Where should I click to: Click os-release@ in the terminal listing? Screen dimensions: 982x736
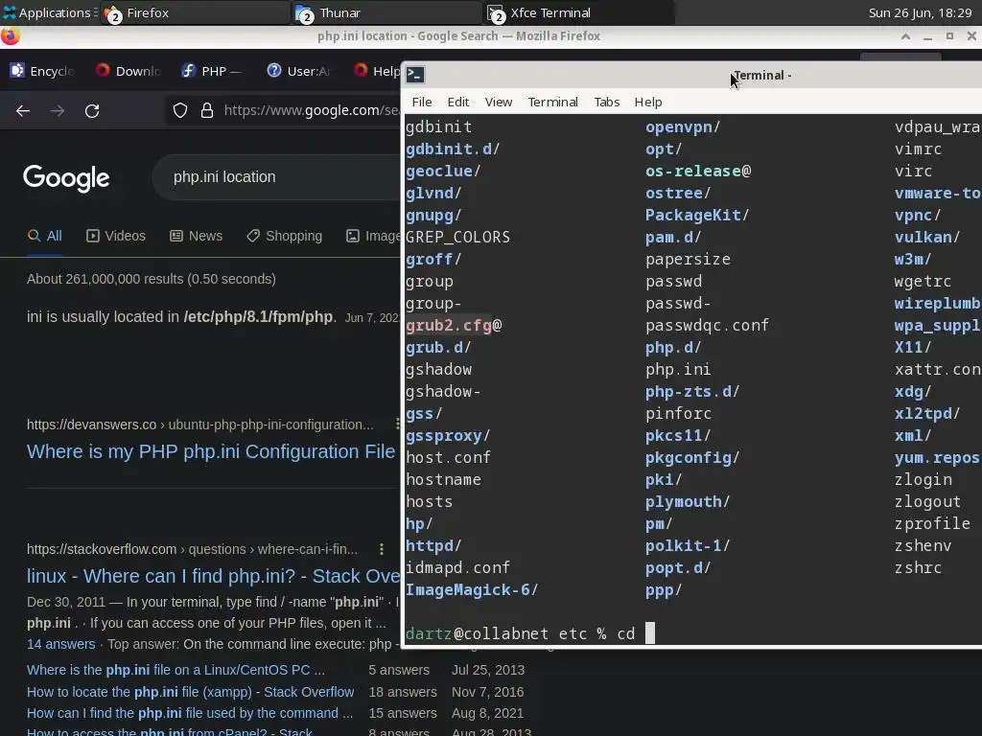point(698,171)
